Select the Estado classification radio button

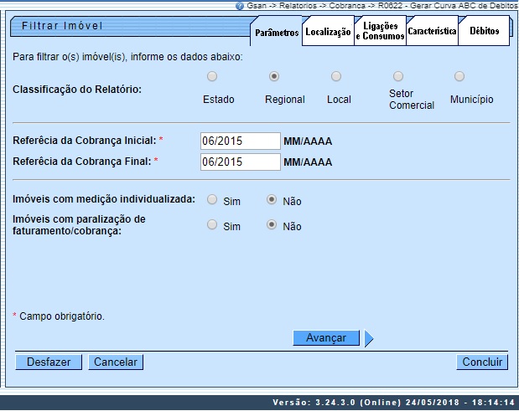(x=212, y=76)
